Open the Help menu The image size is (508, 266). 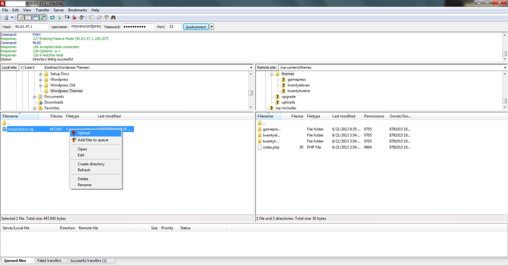point(95,10)
